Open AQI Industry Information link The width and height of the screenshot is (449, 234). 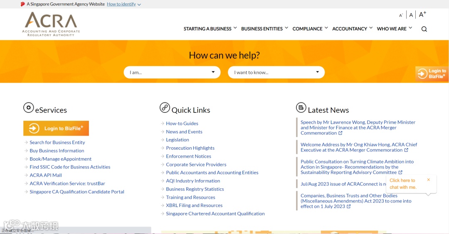pos(193,181)
